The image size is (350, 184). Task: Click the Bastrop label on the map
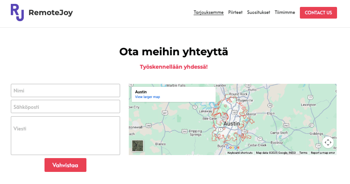(277, 142)
